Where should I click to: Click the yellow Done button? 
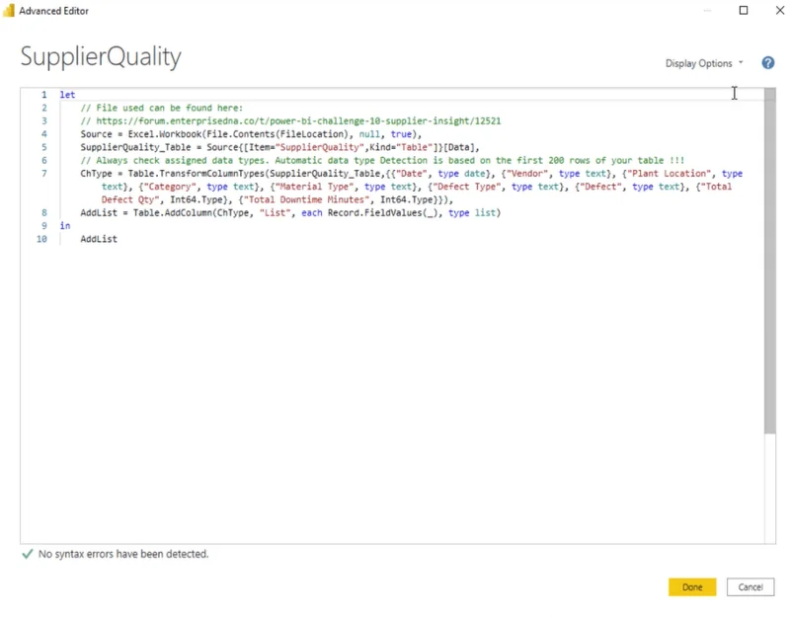(x=692, y=586)
